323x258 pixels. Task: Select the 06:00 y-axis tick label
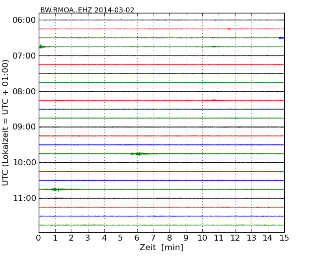24,20
